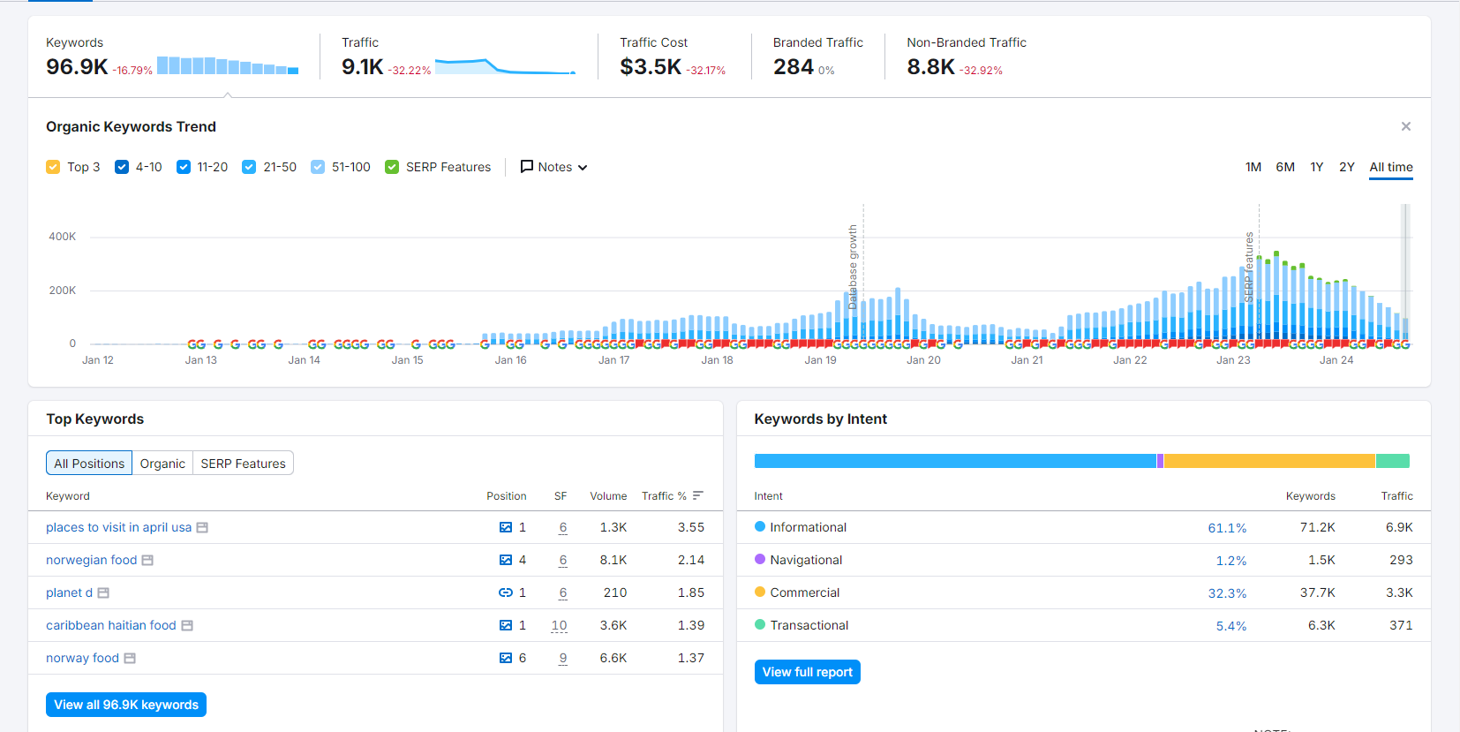Open the View full report button

tap(807, 672)
